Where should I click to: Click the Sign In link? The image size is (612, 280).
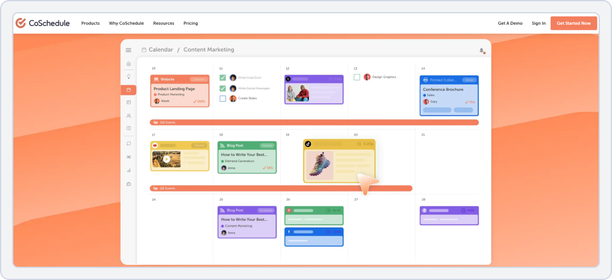tap(539, 24)
